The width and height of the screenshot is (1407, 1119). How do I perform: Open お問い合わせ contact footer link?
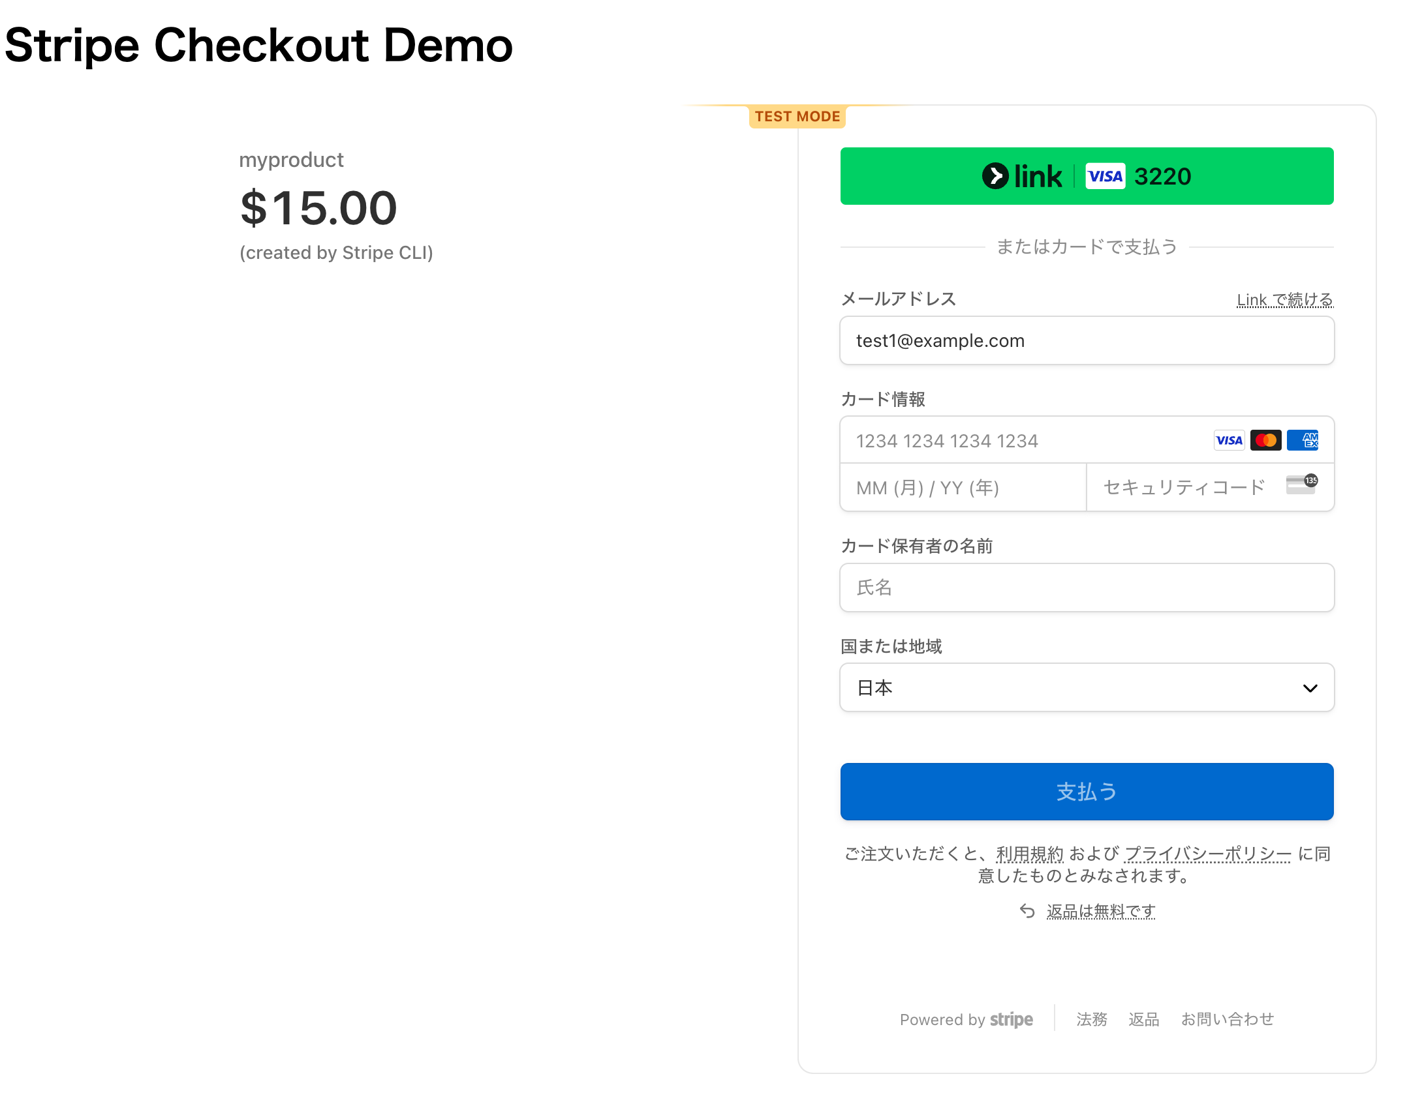click(1227, 1019)
